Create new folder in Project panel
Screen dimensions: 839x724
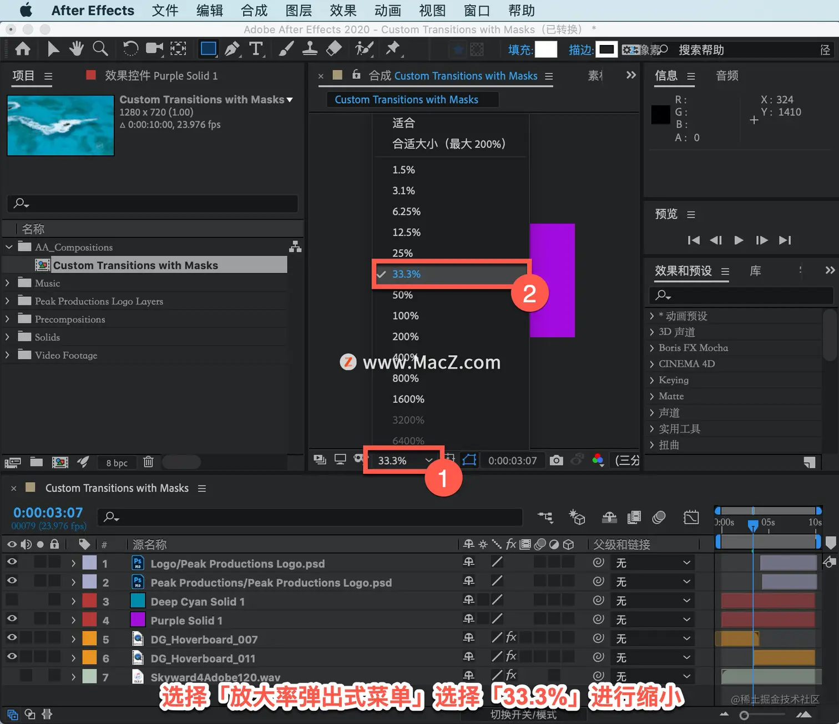(37, 462)
